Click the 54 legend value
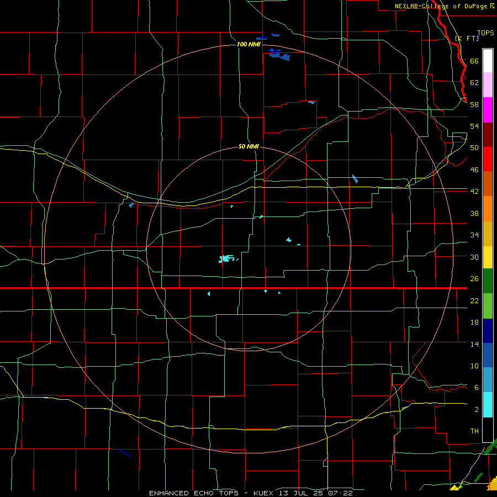The height and width of the screenshot is (497, 497). pyautogui.click(x=474, y=126)
